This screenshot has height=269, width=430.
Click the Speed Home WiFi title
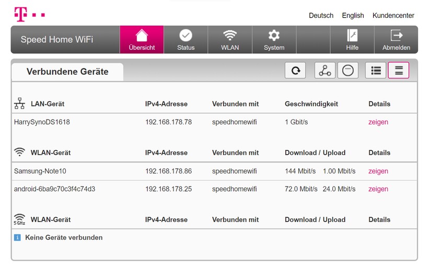click(57, 40)
